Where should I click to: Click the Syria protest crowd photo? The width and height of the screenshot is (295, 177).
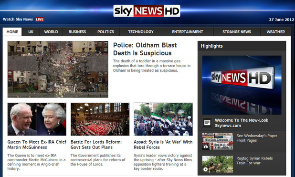click(163, 119)
